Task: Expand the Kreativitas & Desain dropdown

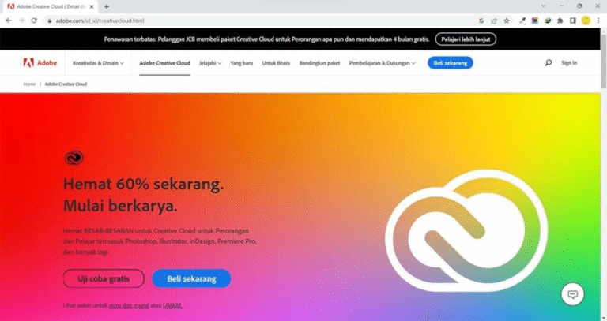Action: click(98, 63)
